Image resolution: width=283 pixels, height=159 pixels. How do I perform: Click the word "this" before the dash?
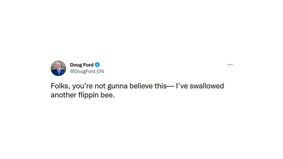[x=160, y=86]
